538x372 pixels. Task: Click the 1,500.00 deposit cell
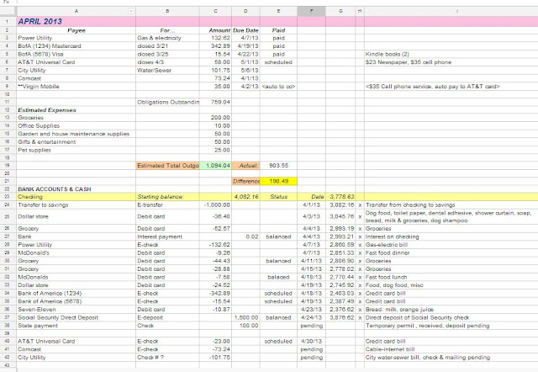tap(246, 318)
